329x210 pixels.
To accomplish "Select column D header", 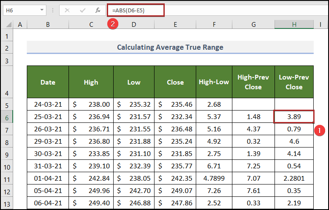I will [134, 25].
